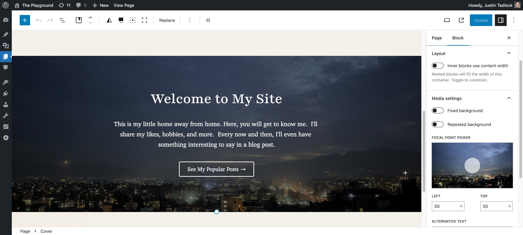523x235 pixels.
Task: Open the document overview panel
Action: pyautogui.click(x=62, y=20)
